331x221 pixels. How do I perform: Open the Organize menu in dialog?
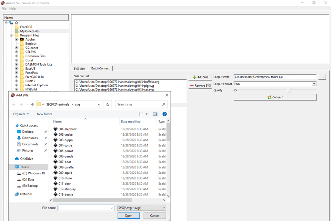click(x=21, y=114)
